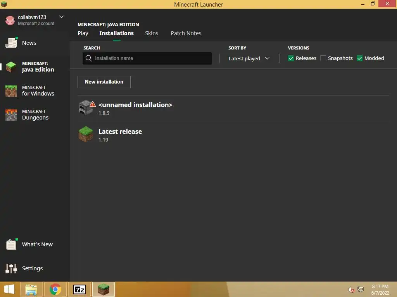Image resolution: width=397 pixels, height=297 pixels.
Task: Open 7-Zip from the taskbar
Action: pyautogui.click(x=79, y=289)
